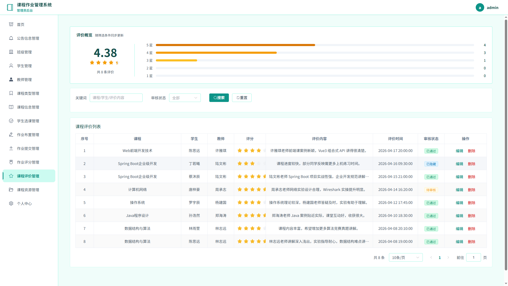Delete the review by 丁若曦

(x=471, y=164)
